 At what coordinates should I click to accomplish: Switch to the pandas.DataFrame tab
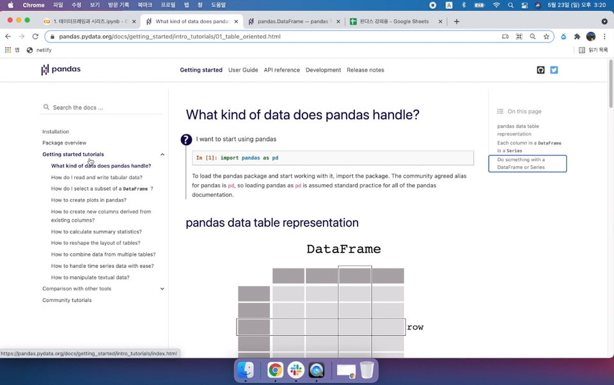pyautogui.click(x=294, y=22)
